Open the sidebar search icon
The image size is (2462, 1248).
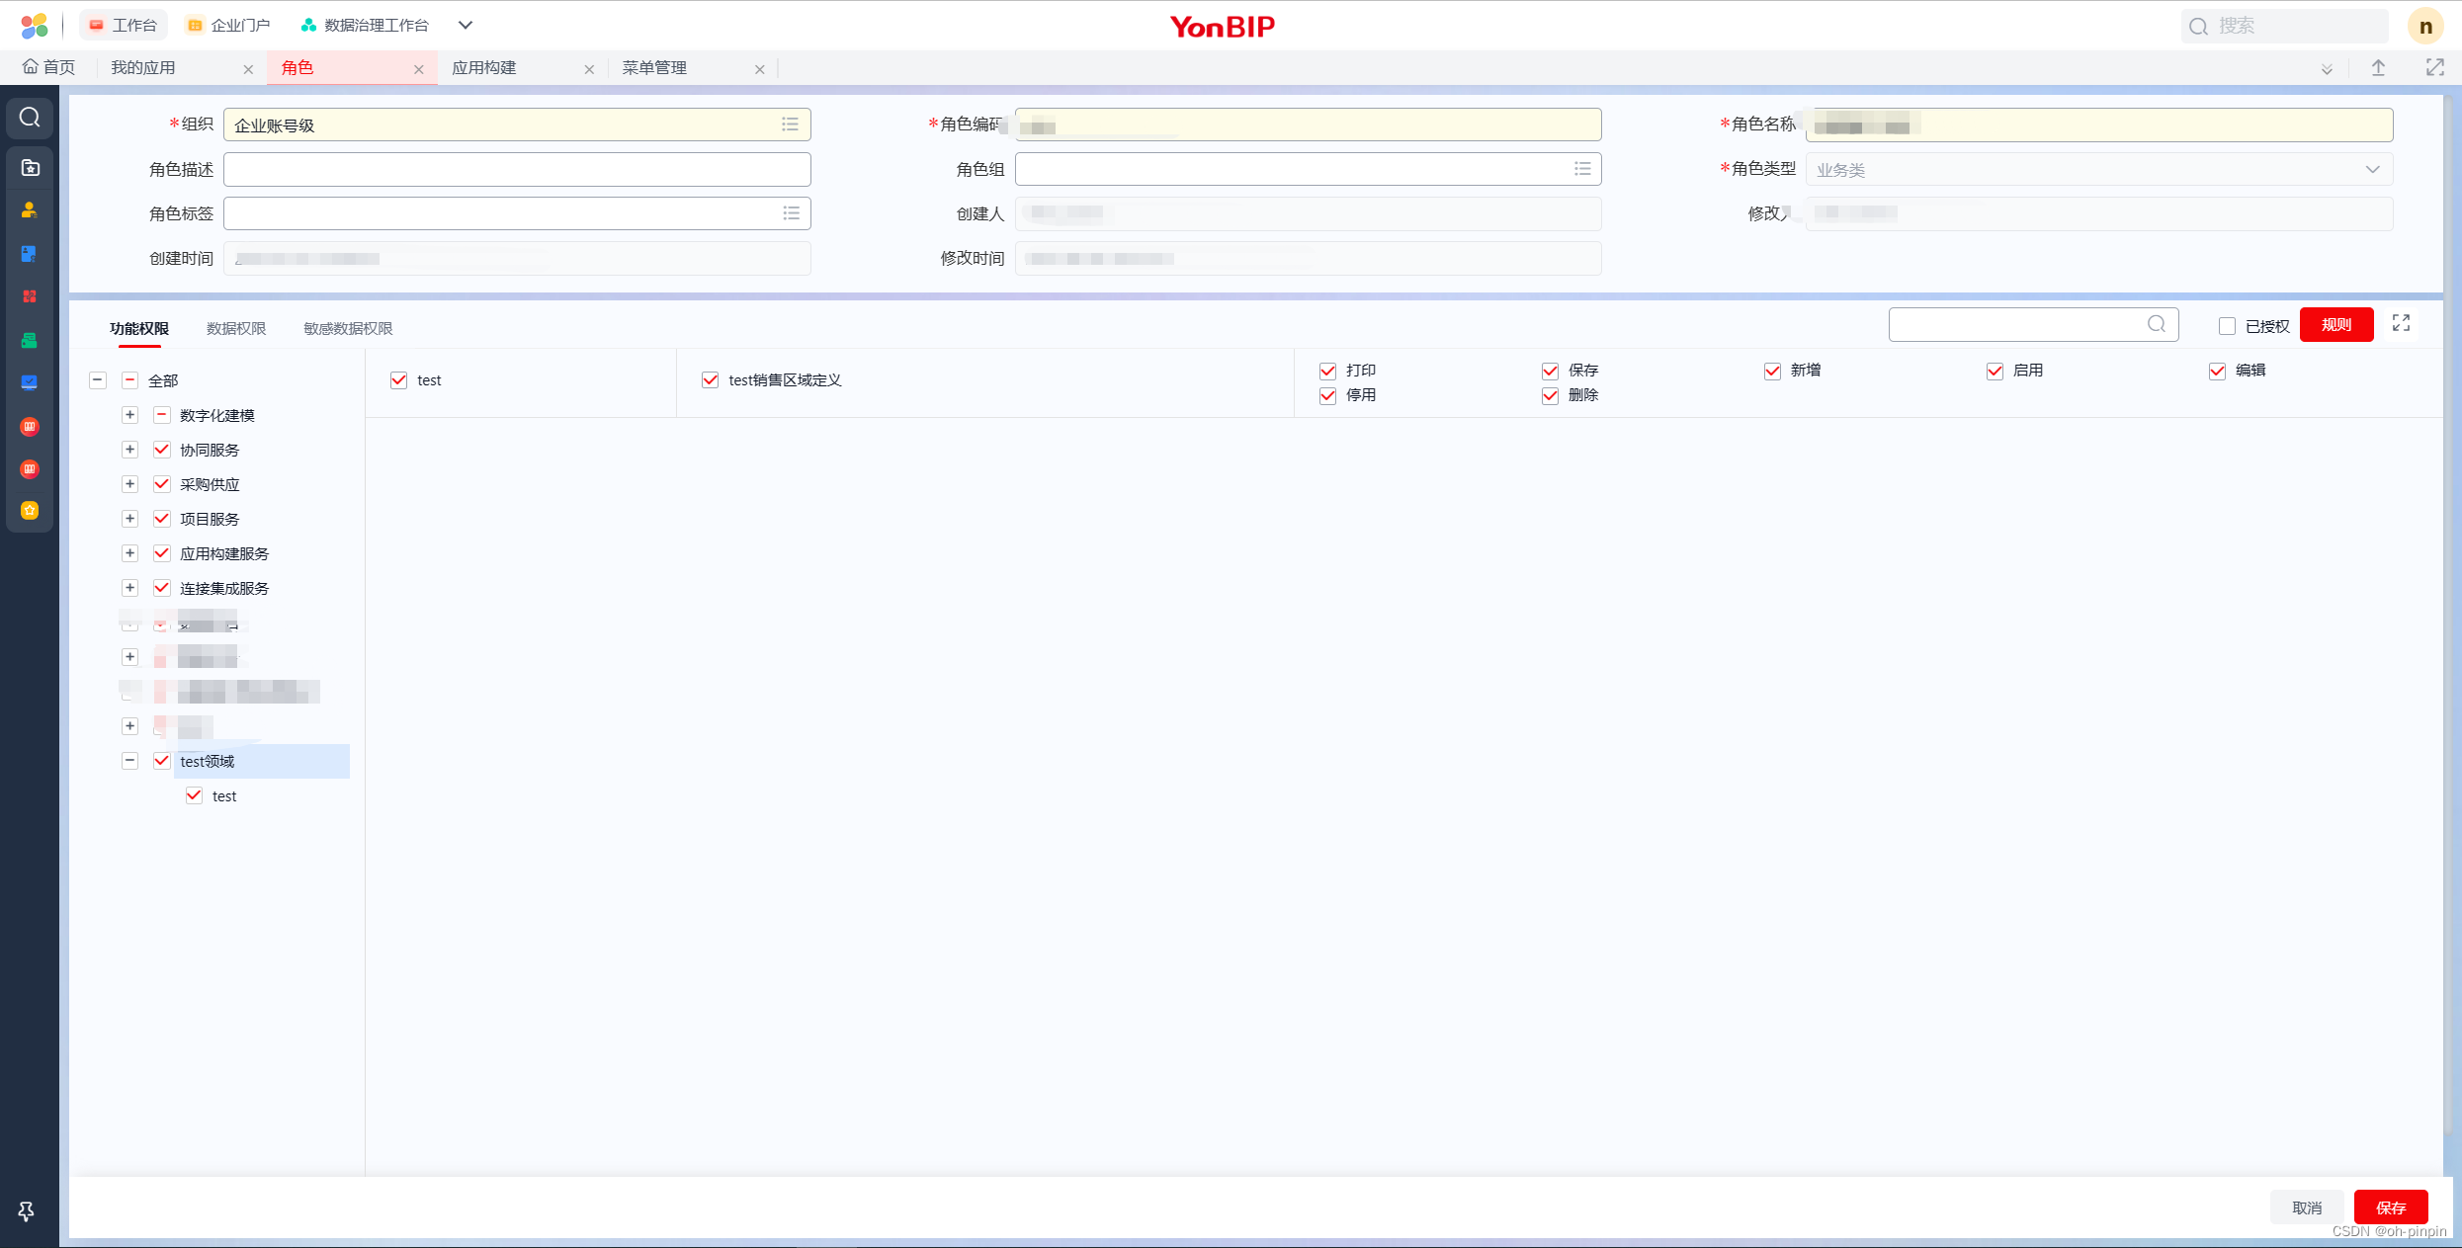point(29,118)
